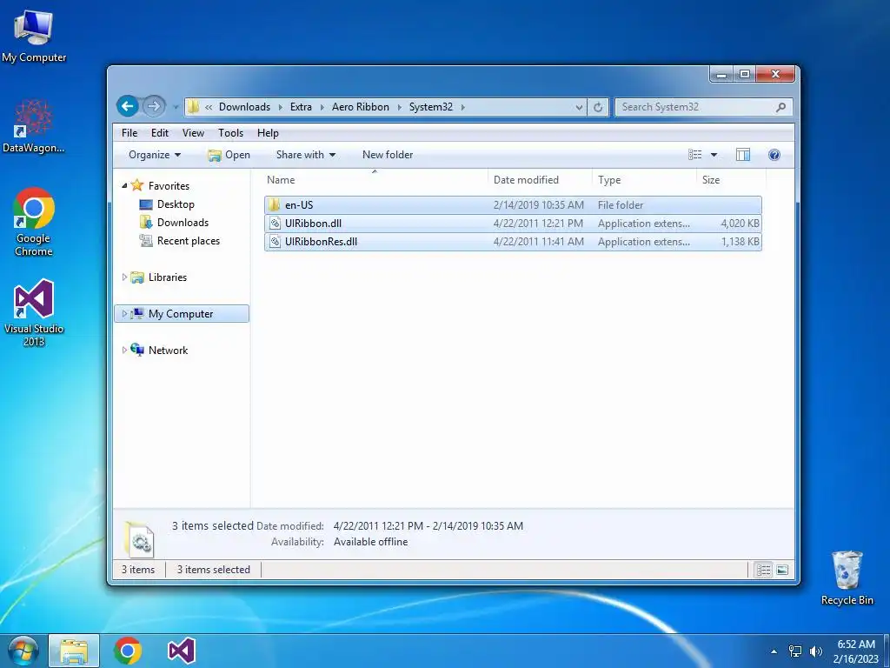
Task: Open the Share with dropdown
Action: pyautogui.click(x=305, y=155)
